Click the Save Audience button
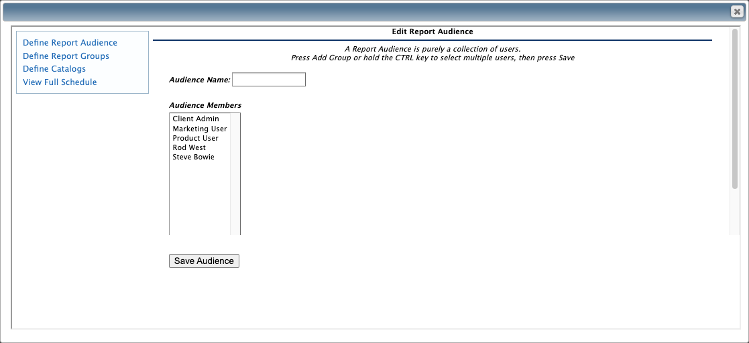Image resolution: width=749 pixels, height=343 pixels. [204, 261]
